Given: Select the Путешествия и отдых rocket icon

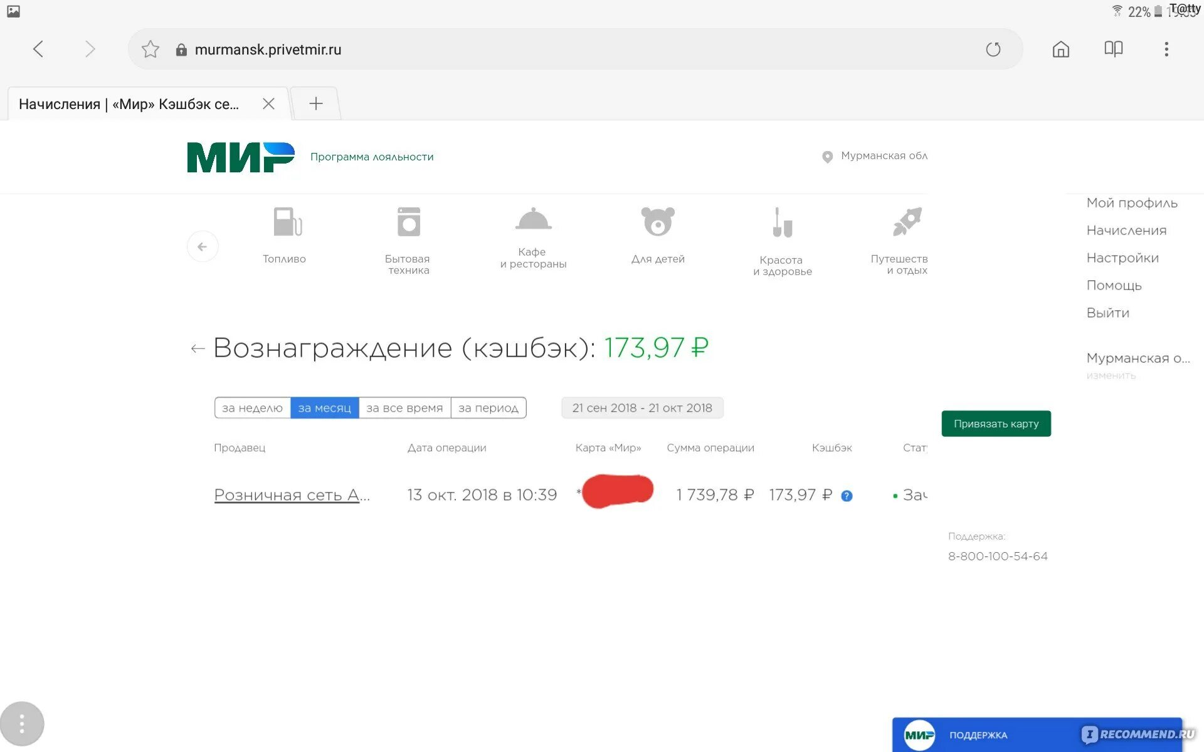Looking at the screenshot, I should click(907, 222).
